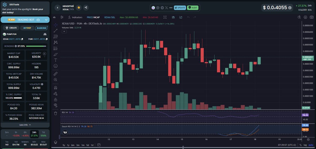Viewport: 316px width, 149px height.
Task: Collapse the Less info section
Action: pyautogui.click(x=25, y=125)
